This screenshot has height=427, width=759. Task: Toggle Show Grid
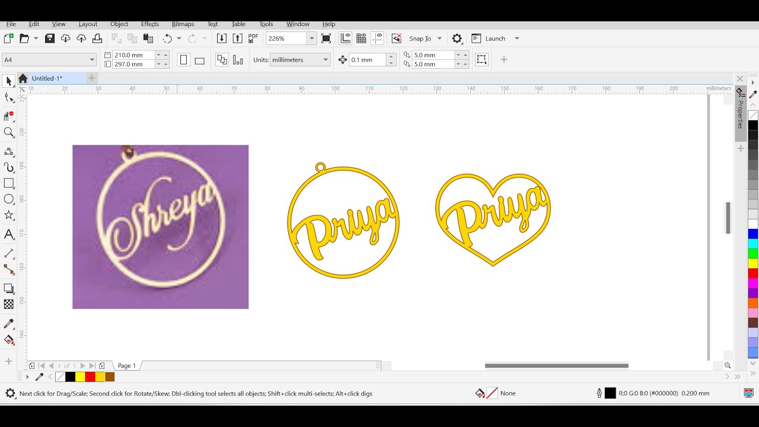[361, 39]
